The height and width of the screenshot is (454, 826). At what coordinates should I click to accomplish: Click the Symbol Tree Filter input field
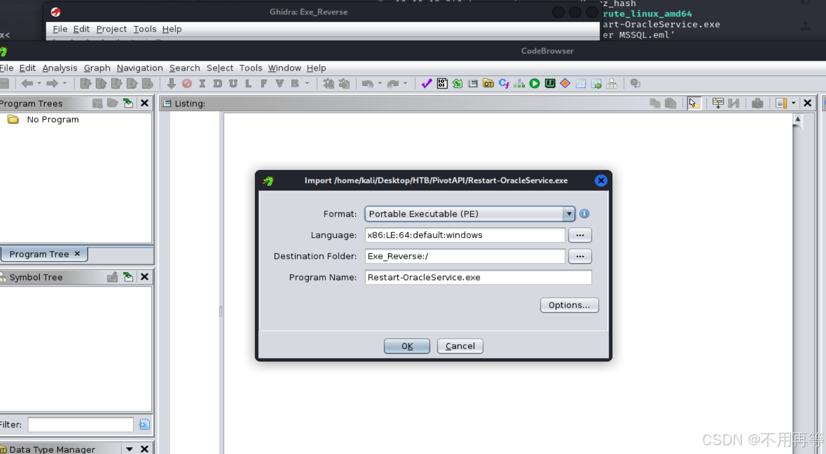pos(81,424)
